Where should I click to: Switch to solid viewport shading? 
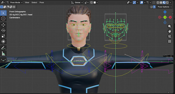coord(161,3)
